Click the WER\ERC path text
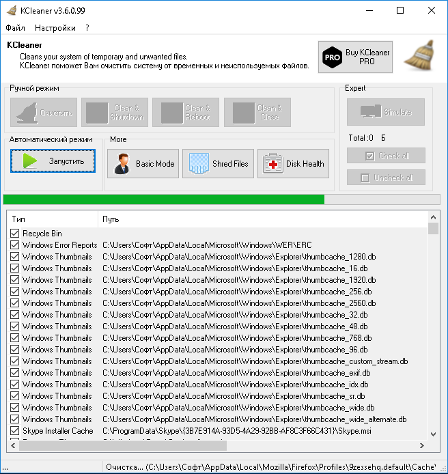The height and width of the screenshot is (474, 448). tap(207, 245)
